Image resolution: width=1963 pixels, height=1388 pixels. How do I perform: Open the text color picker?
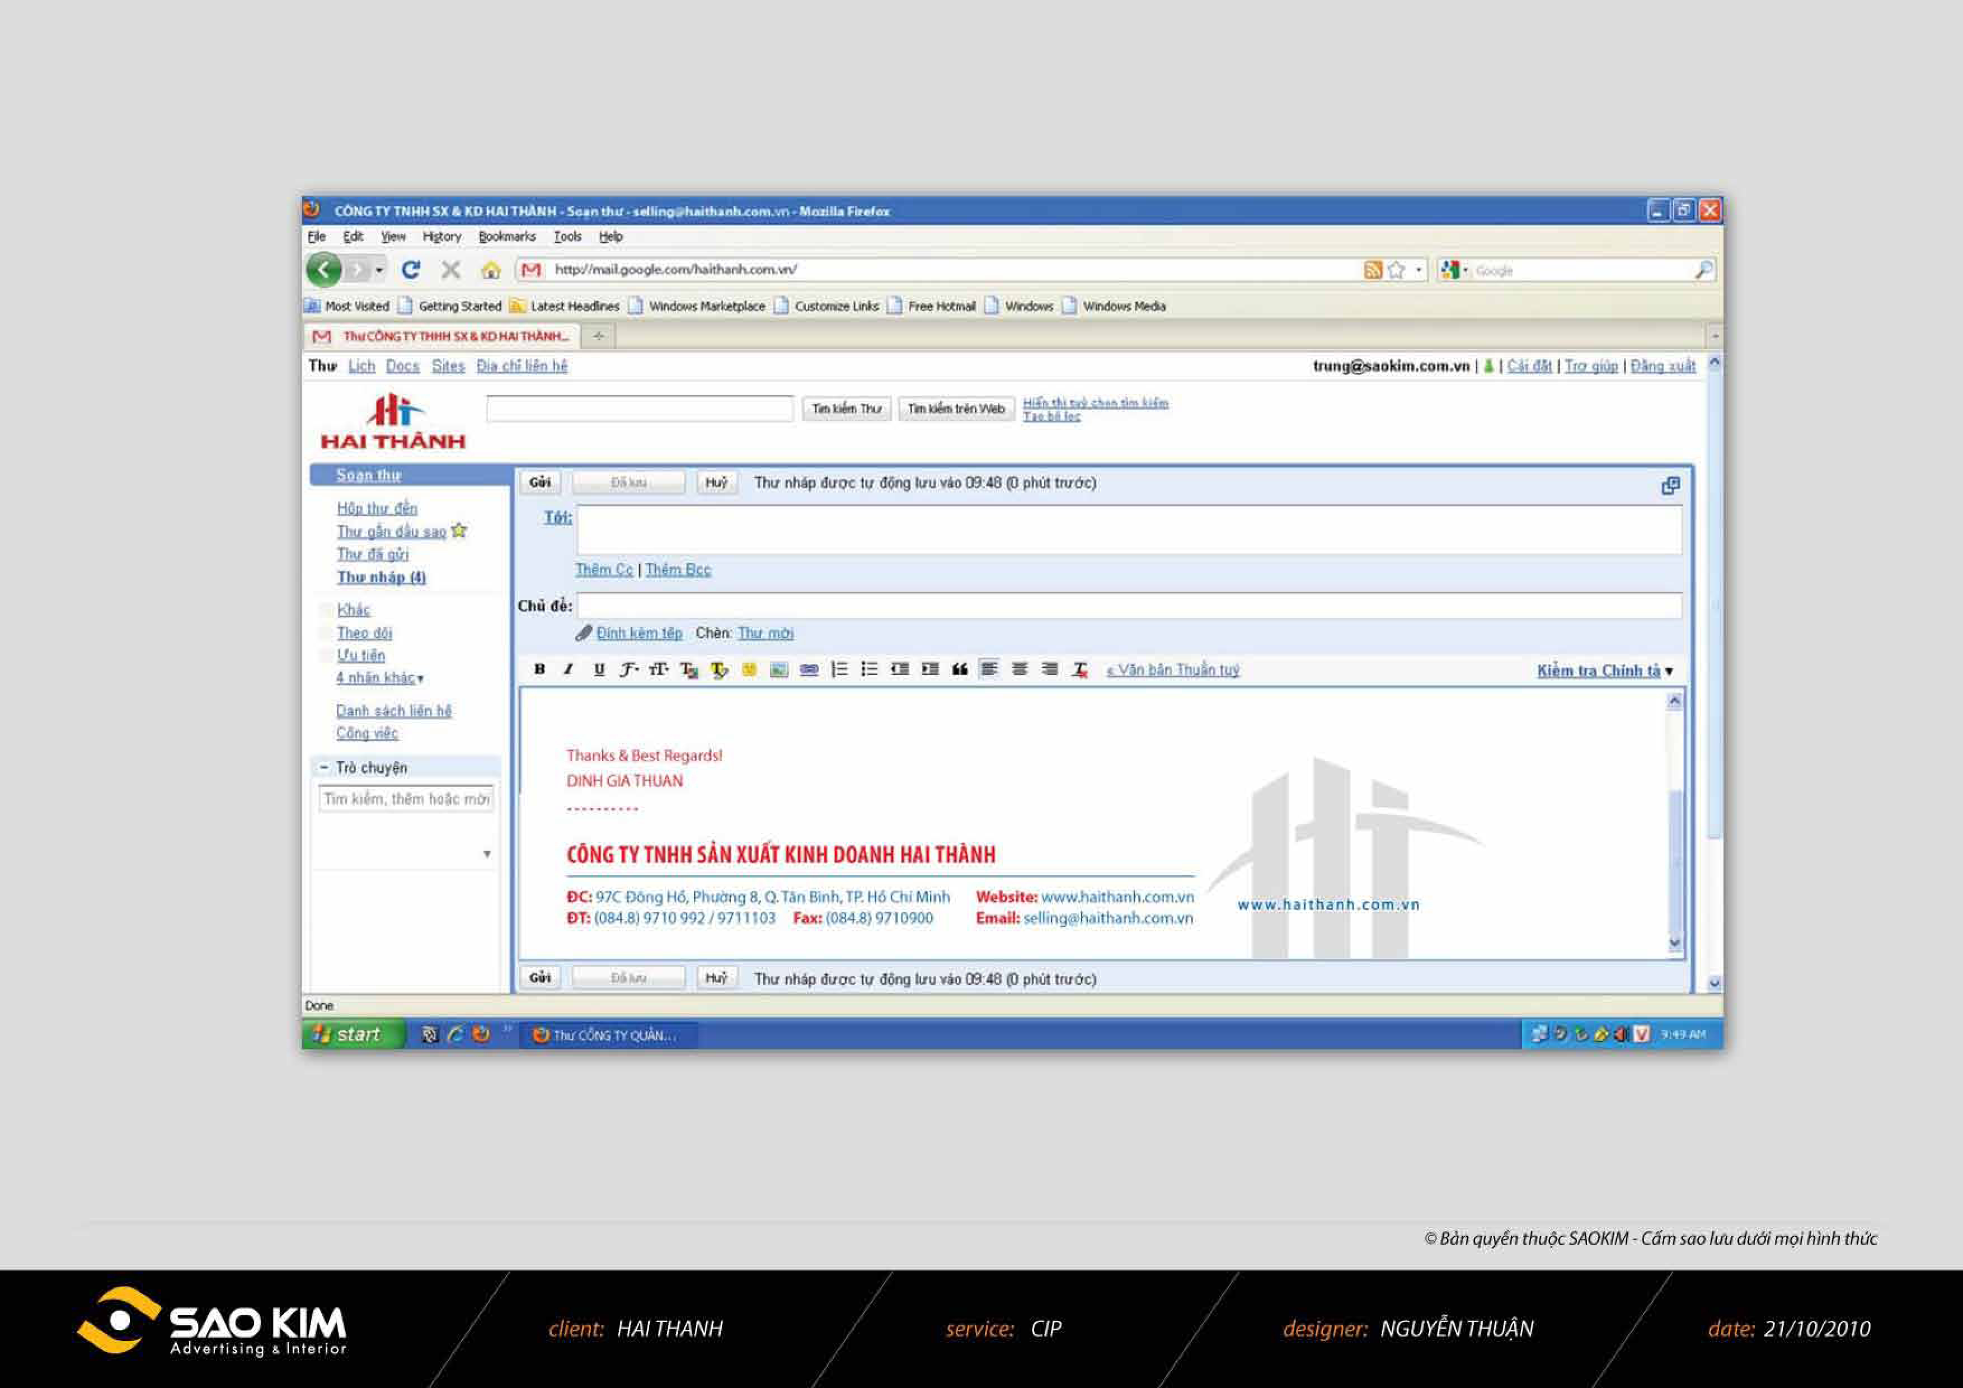click(x=689, y=669)
